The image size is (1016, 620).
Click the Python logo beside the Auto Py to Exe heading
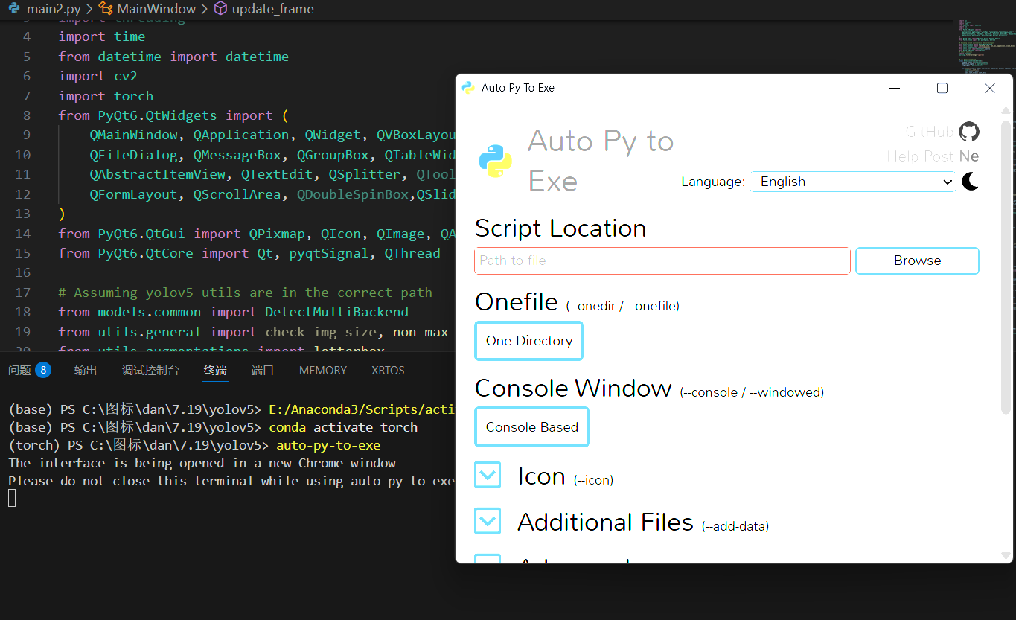(495, 161)
